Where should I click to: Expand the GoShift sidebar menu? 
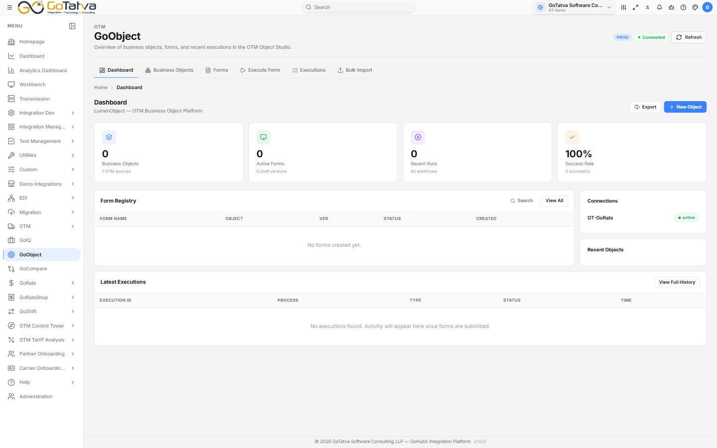click(41, 312)
